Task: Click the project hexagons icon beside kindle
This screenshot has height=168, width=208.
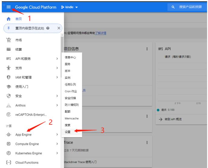Action: click(62, 7)
